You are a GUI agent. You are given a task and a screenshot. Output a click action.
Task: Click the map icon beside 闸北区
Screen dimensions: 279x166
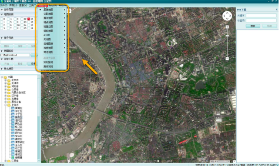[13, 123]
